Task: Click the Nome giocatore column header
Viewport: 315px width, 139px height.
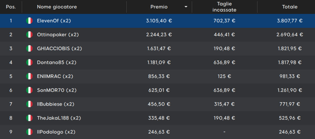Action: tap(57, 7)
